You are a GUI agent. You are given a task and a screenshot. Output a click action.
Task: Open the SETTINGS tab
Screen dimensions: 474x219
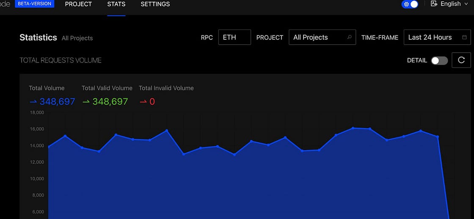pyautogui.click(x=155, y=4)
